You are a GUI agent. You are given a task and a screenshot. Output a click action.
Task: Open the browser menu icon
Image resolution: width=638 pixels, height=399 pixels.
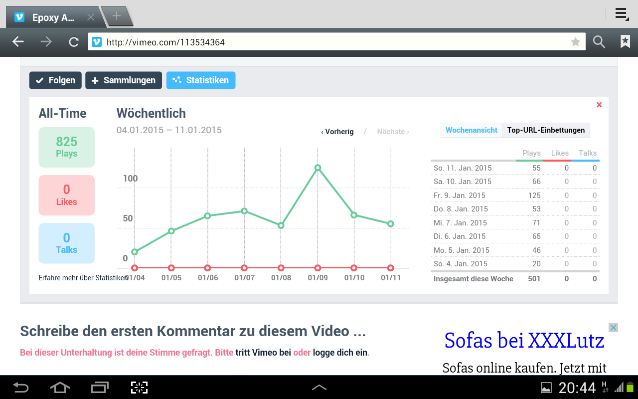click(622, 14)
